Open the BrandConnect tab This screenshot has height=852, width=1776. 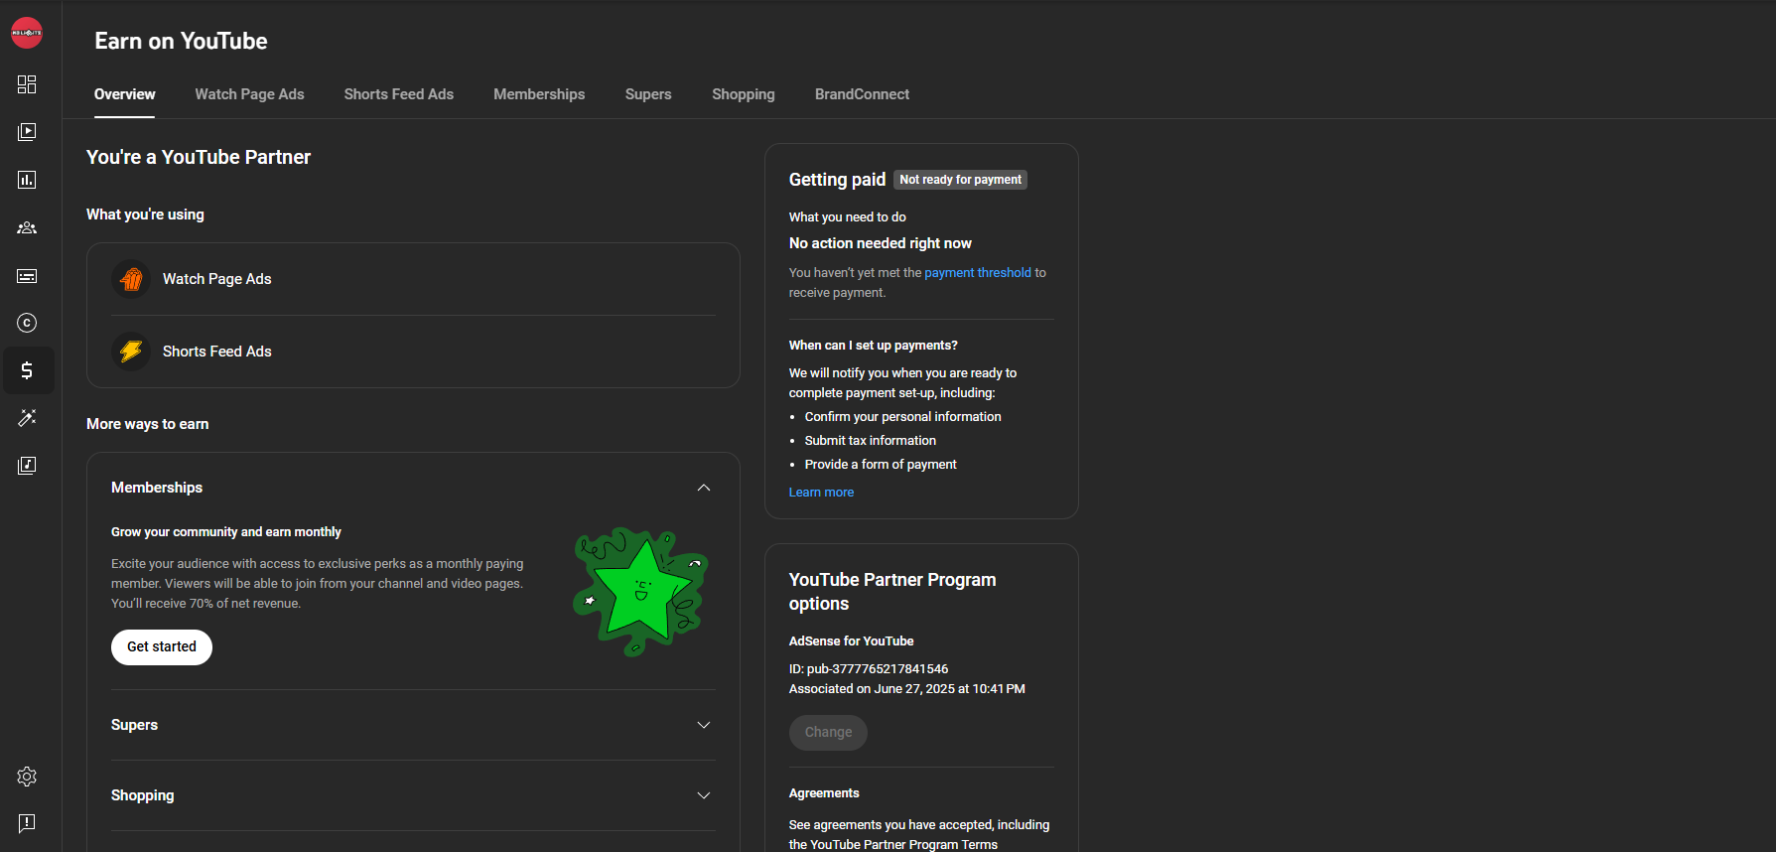coord(862,94)
